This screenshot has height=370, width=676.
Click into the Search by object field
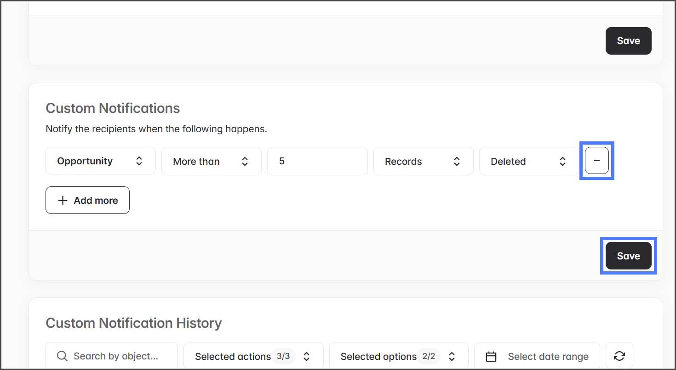(116, 357)
